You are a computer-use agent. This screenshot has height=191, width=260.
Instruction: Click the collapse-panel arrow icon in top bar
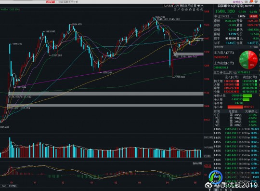(199, 6)
